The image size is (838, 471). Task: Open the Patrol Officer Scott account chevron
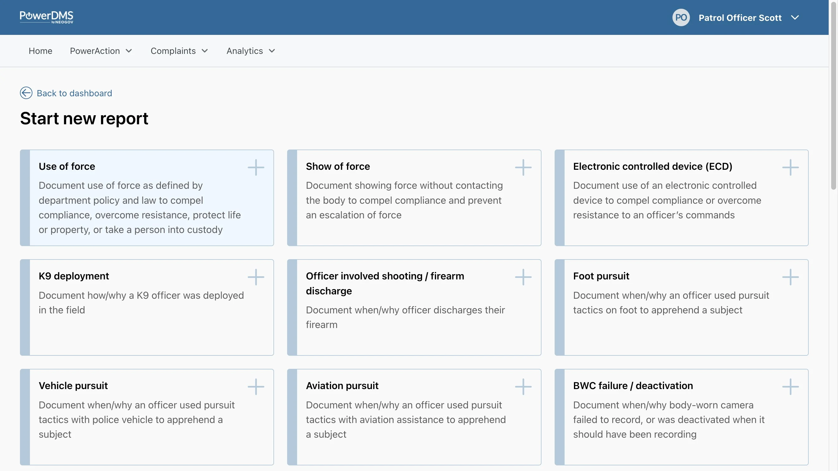795,17
